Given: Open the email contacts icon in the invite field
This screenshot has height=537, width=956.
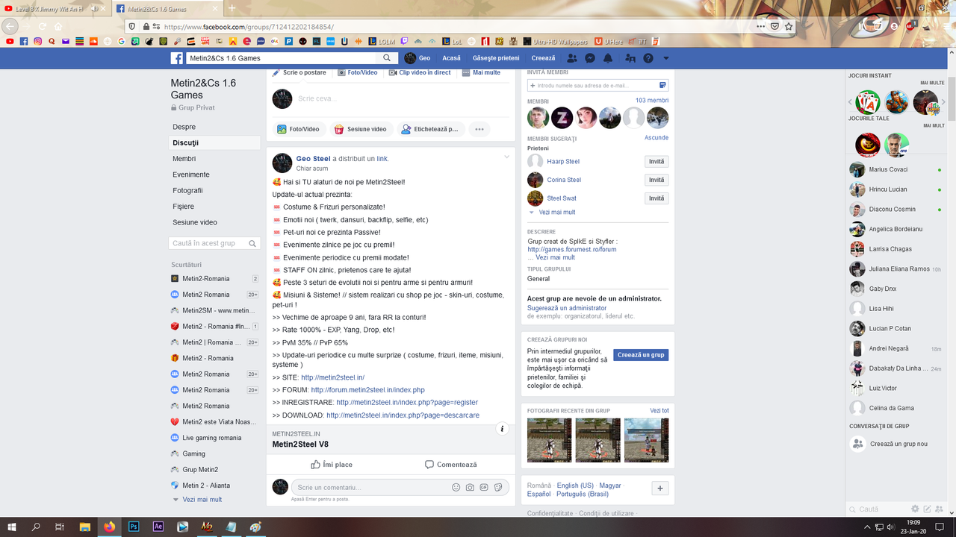Looking at the screenshot, I should click(662, 86).
